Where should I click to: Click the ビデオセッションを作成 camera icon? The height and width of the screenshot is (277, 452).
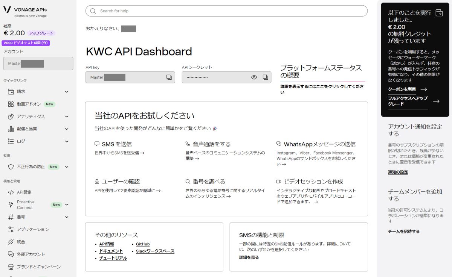(x=279, y=182)
